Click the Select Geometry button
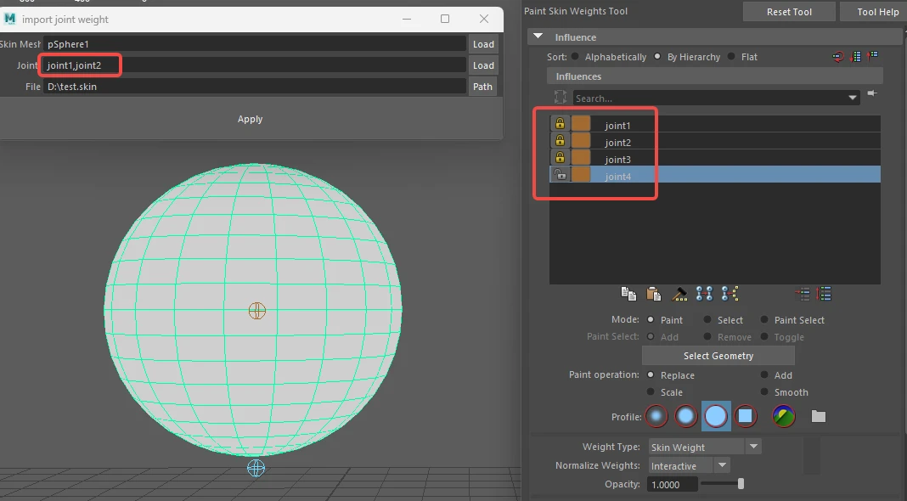This screenshot has width=907, height=501. pyautogui.click(x=718, y=356)
